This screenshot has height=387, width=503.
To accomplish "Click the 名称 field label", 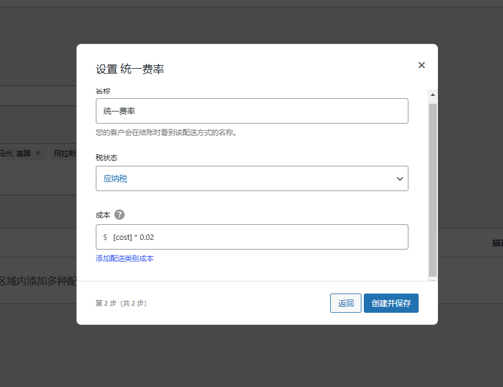I will tap(101, 90).
